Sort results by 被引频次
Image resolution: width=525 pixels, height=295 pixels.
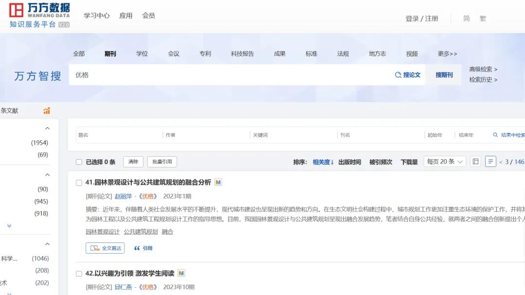coord(381,162)
